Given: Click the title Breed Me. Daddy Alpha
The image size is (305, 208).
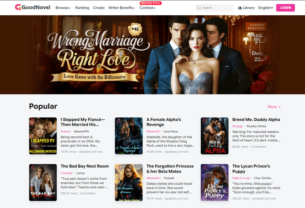Looking at the screenshot, I should [x=256, y=120].
